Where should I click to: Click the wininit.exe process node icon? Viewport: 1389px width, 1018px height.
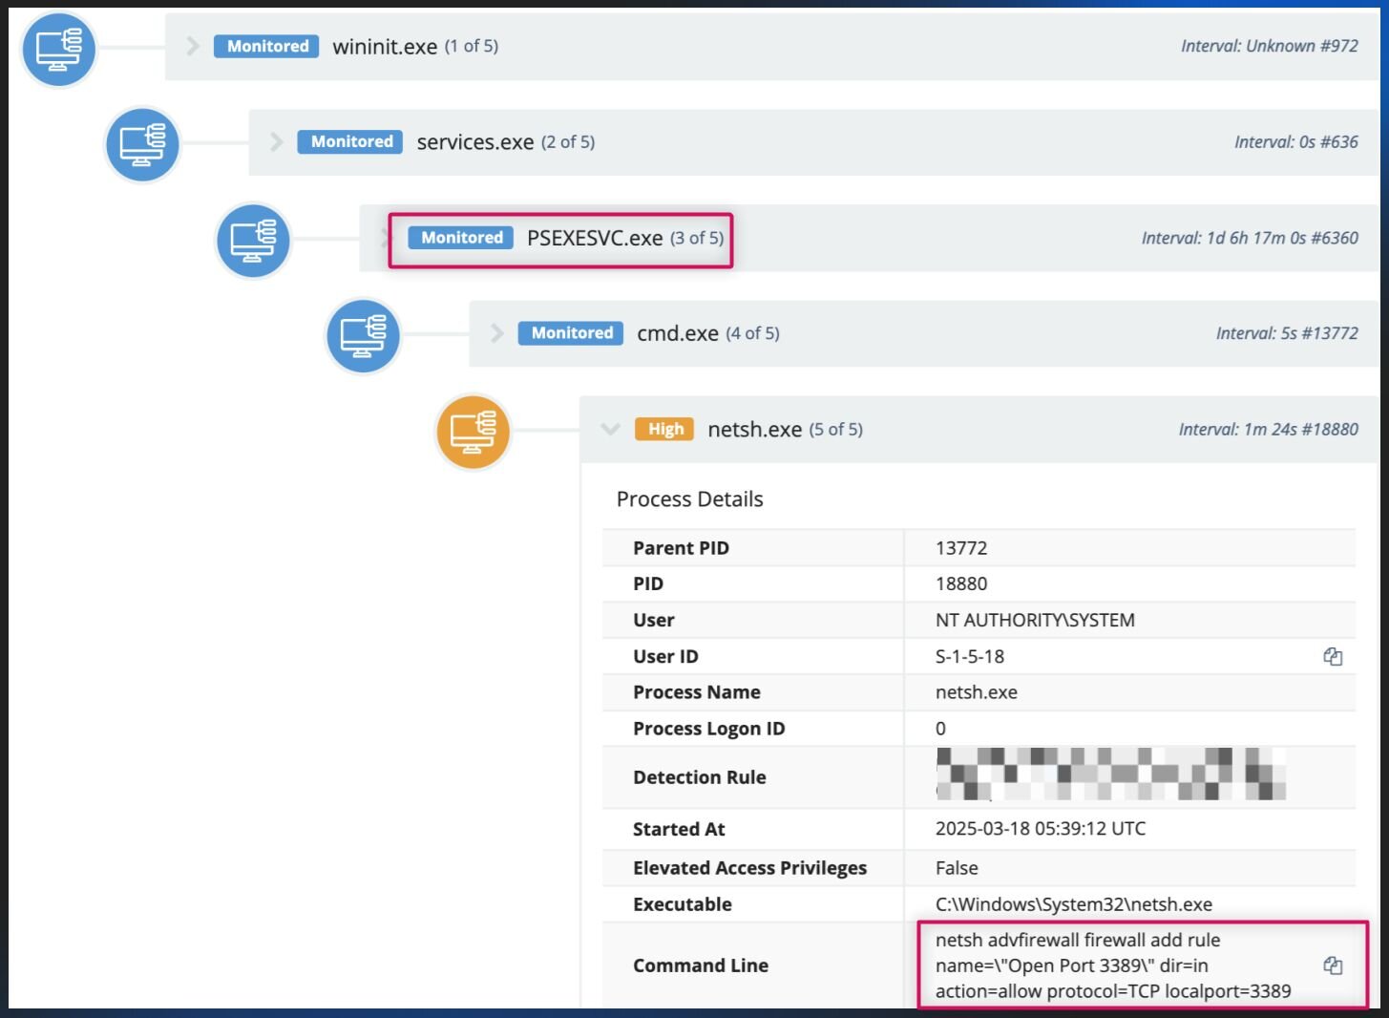[59, 49]
